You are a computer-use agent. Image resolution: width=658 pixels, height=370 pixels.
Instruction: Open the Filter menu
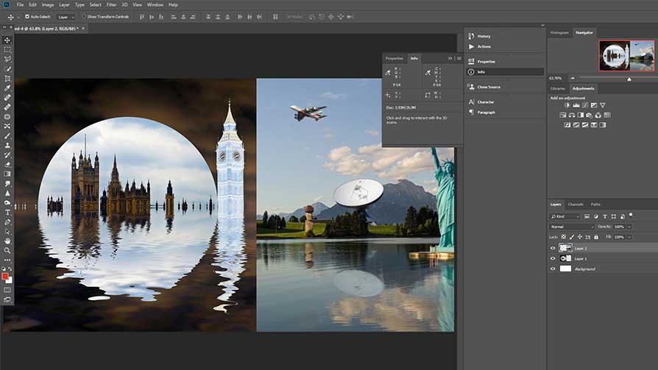tap(111, 4)
